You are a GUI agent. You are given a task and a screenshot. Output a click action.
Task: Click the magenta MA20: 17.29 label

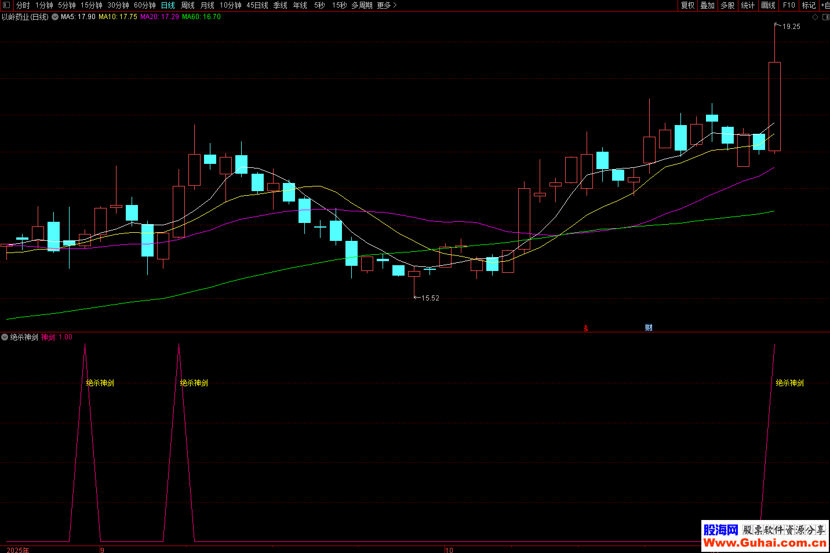click(x=159, y=17)
